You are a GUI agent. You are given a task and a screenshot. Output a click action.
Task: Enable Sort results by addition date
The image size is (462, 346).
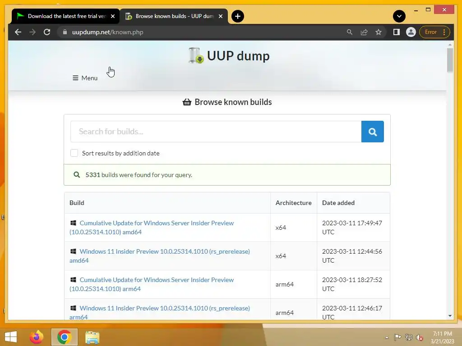pos(74,153)
